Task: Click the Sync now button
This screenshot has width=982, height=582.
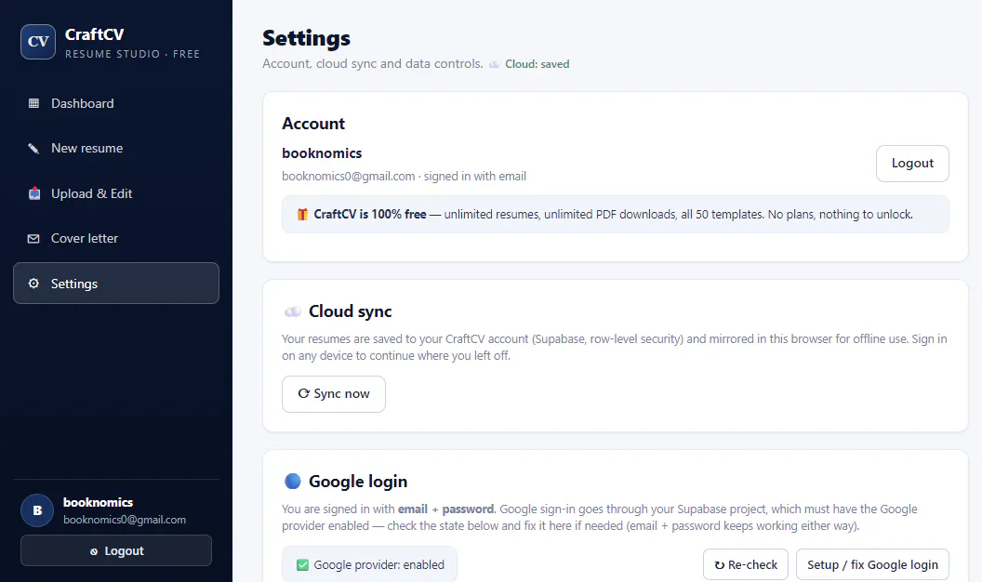Action: click(333, 393)
